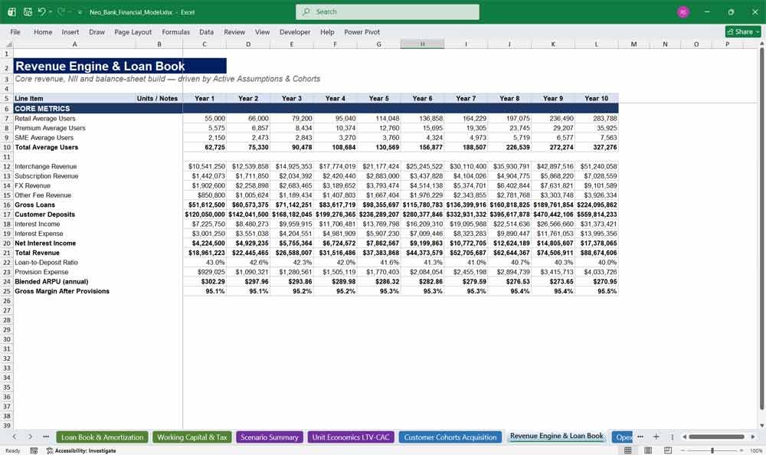Select the Year 10 Total Revenue $88,674,606
The height and width of the screenshot is (455, 766).
coord(597,253)
